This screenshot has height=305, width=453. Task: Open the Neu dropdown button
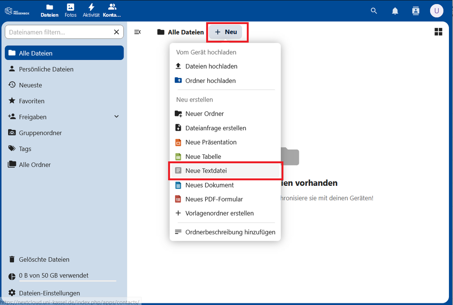coord(226,32)
